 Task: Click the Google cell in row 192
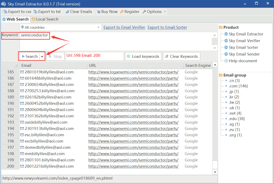click(x=191, y=116)
